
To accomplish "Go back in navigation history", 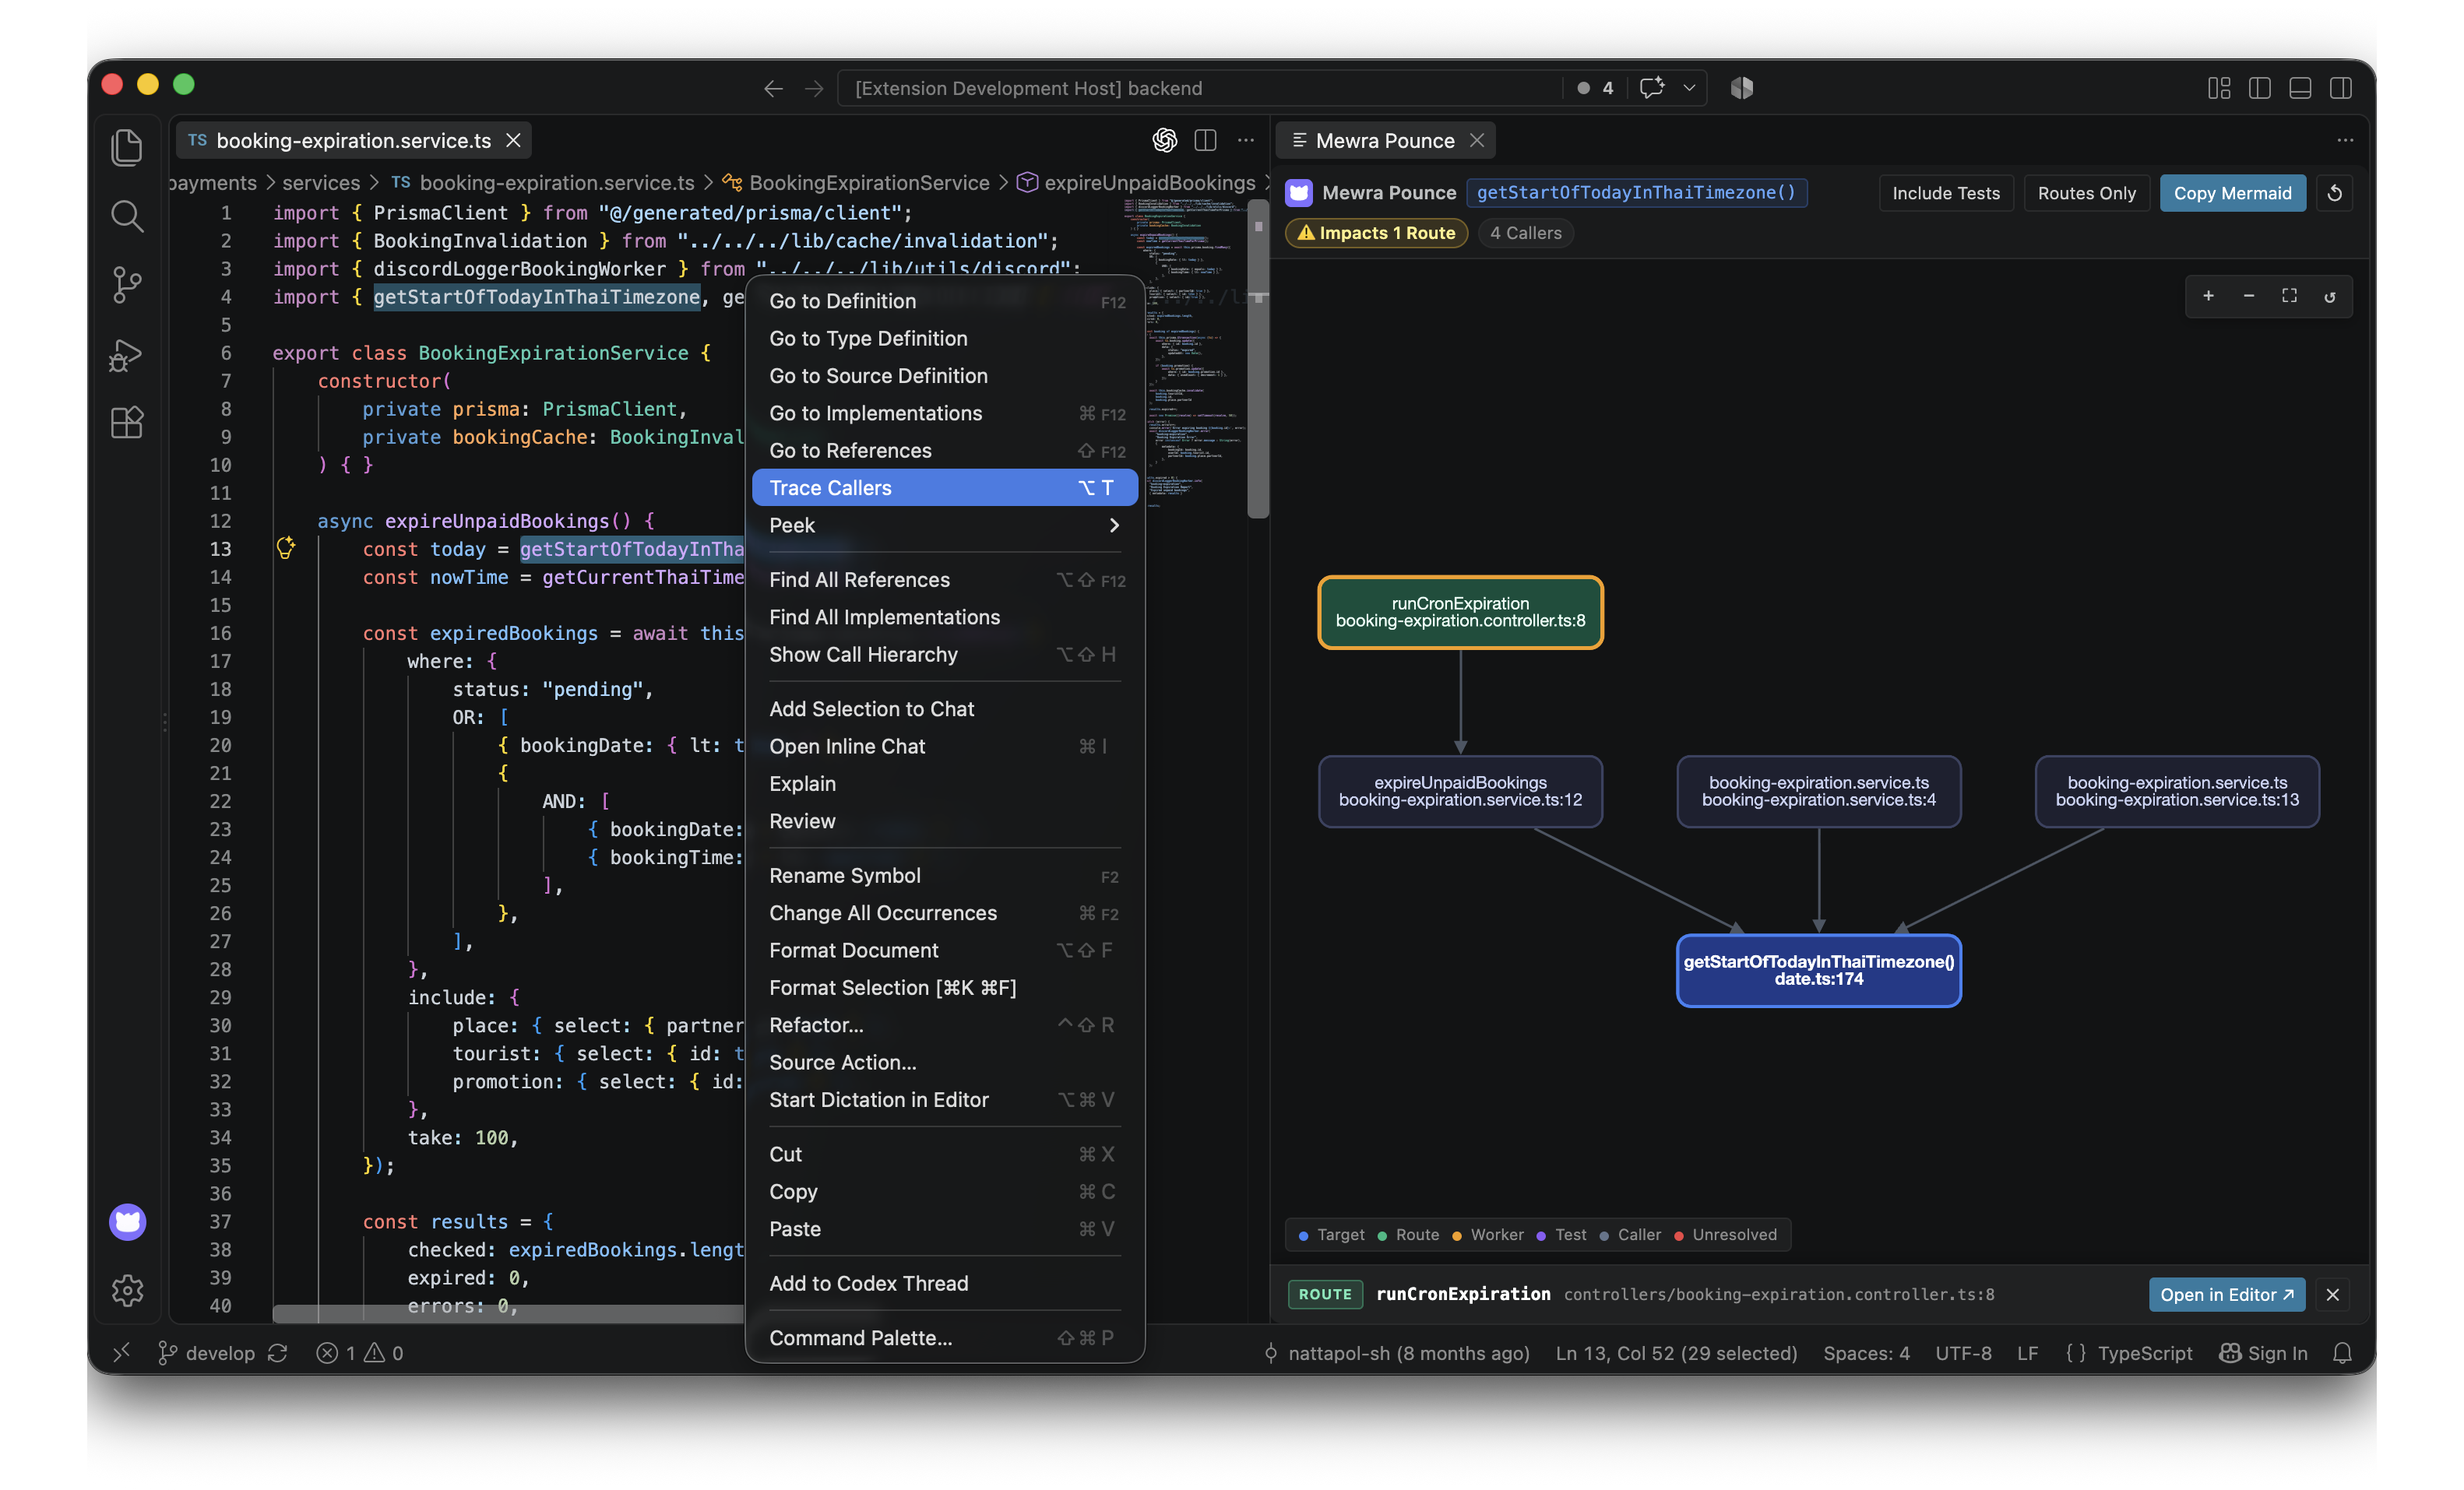I will (772, 89).
